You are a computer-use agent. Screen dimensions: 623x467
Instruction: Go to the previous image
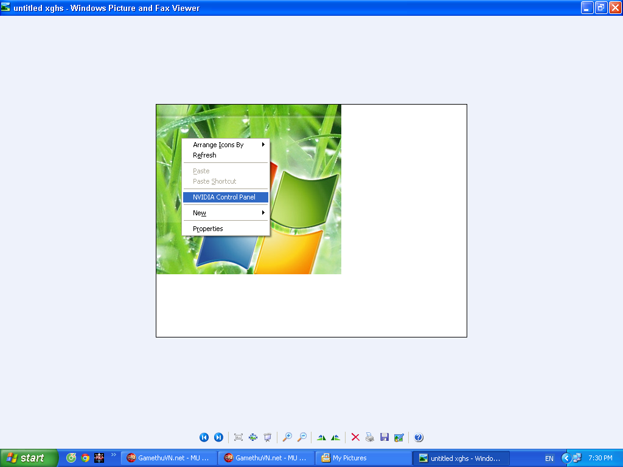(x=204, y=437)
